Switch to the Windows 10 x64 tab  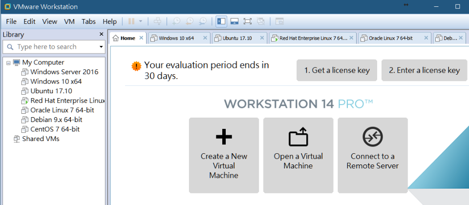click(x=176, y=38)
